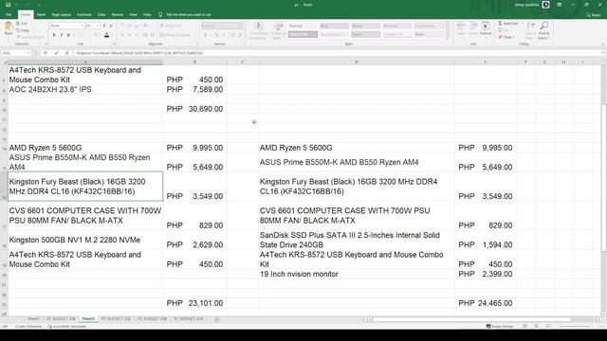Open the Font name dropdown
Screen dimensions: 607x341
[x=83, y=26]
